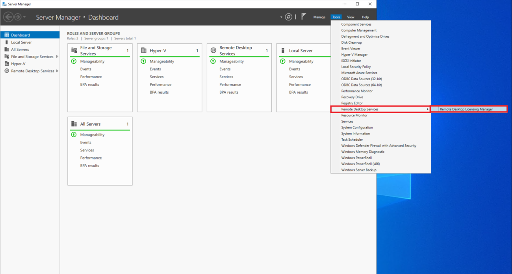Open Task Scheduler from Tools menu
Screen dimensions: 512x274
(x=380, y=140)
